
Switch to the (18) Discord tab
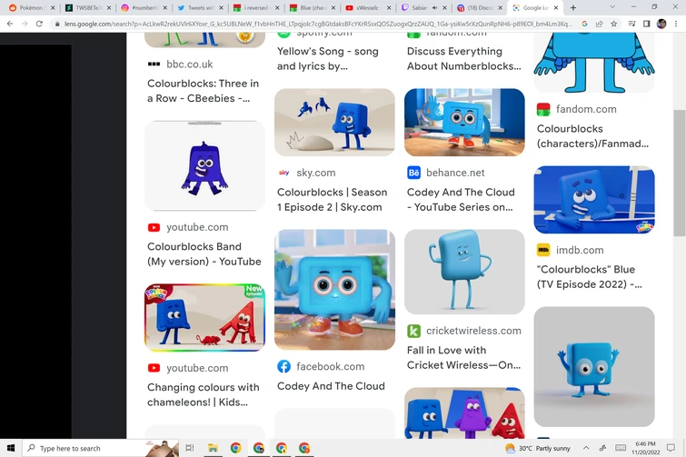click(x=480, y=7)
